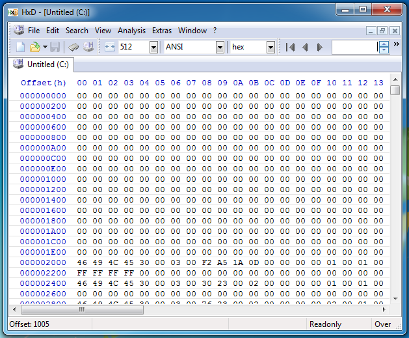This screenshot has width=409, height=338.
Task: Open the Search menu
Action: [x=77, y=31]
